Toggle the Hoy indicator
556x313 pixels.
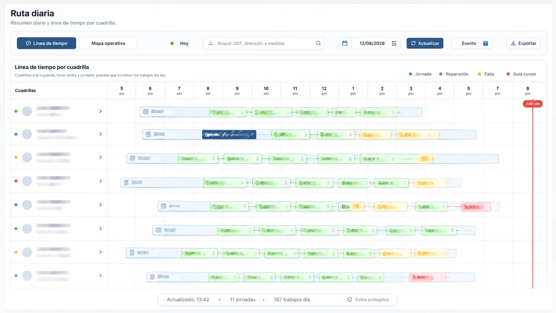[180, 43]
